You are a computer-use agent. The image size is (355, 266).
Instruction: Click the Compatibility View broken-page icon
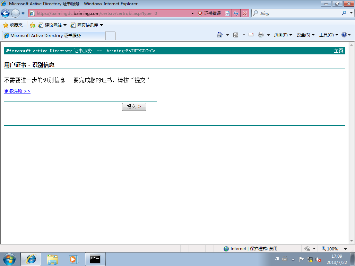coord(227,14)
